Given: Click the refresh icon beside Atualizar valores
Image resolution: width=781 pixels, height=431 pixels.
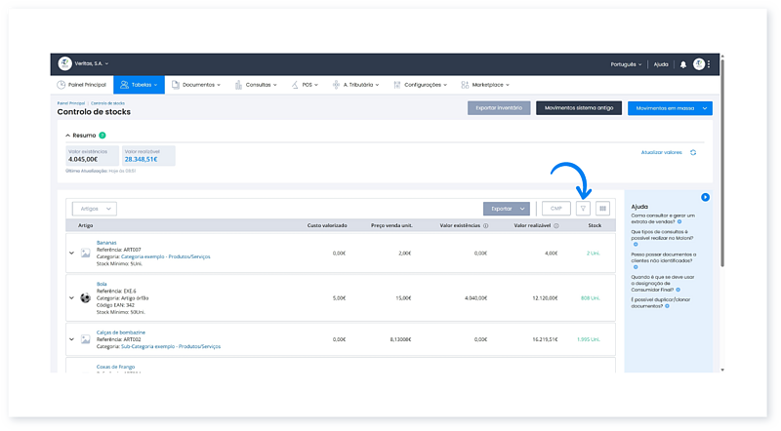Looking at the screenshot, I should pyautogui.click(x=693, y=152).
